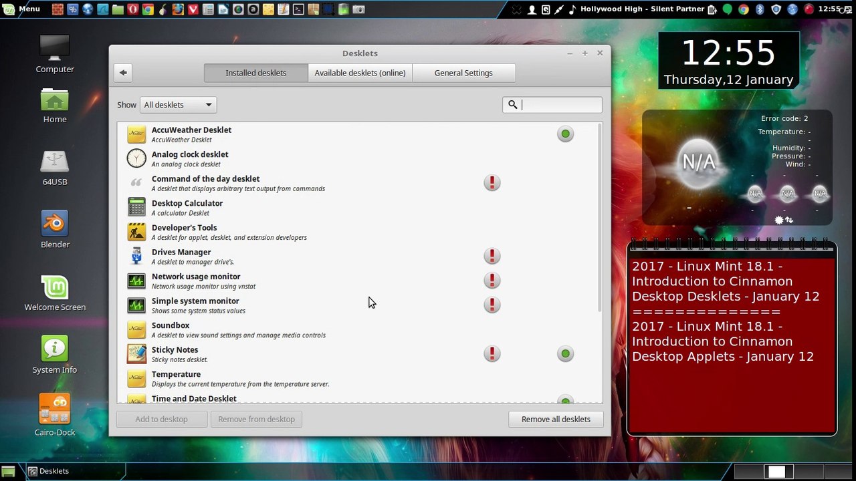Select Command of the day desklet
856x481 pixels.
pos(356,183)
